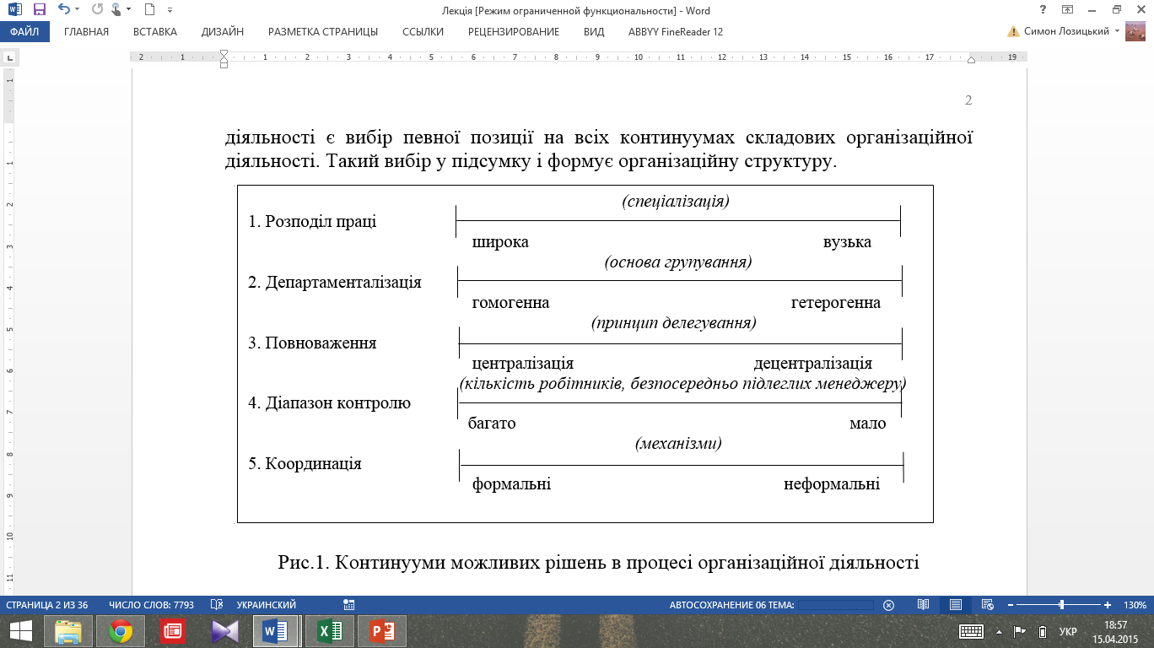Viewport: 1154px width, 648px height.
Task: Open the РАЗМЕТКА СТРАНИЦЫ tab
Action: 323,32
